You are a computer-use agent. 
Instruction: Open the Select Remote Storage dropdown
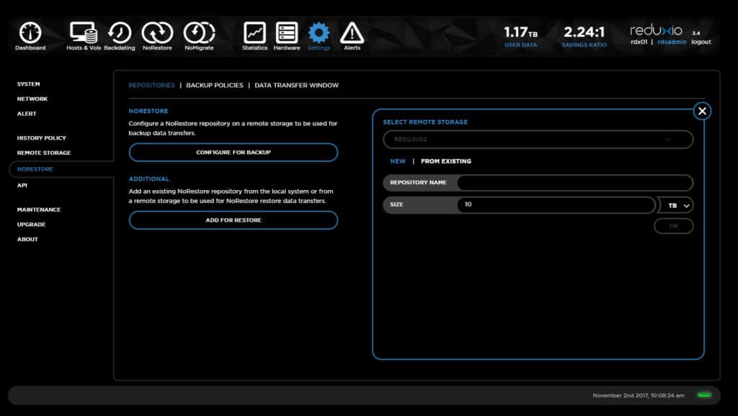pos(538,140)
